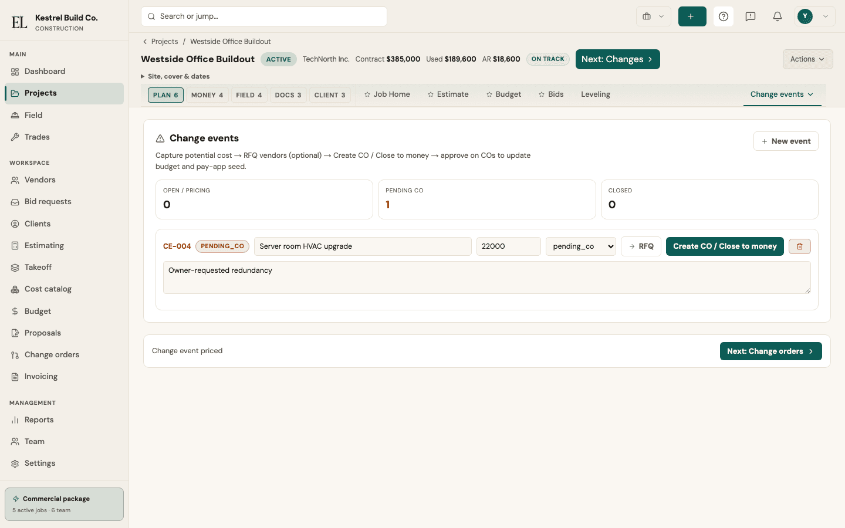Open Trades in the sidebar
The height and width of the screenshot is (528, 845).
pos(65,137)
